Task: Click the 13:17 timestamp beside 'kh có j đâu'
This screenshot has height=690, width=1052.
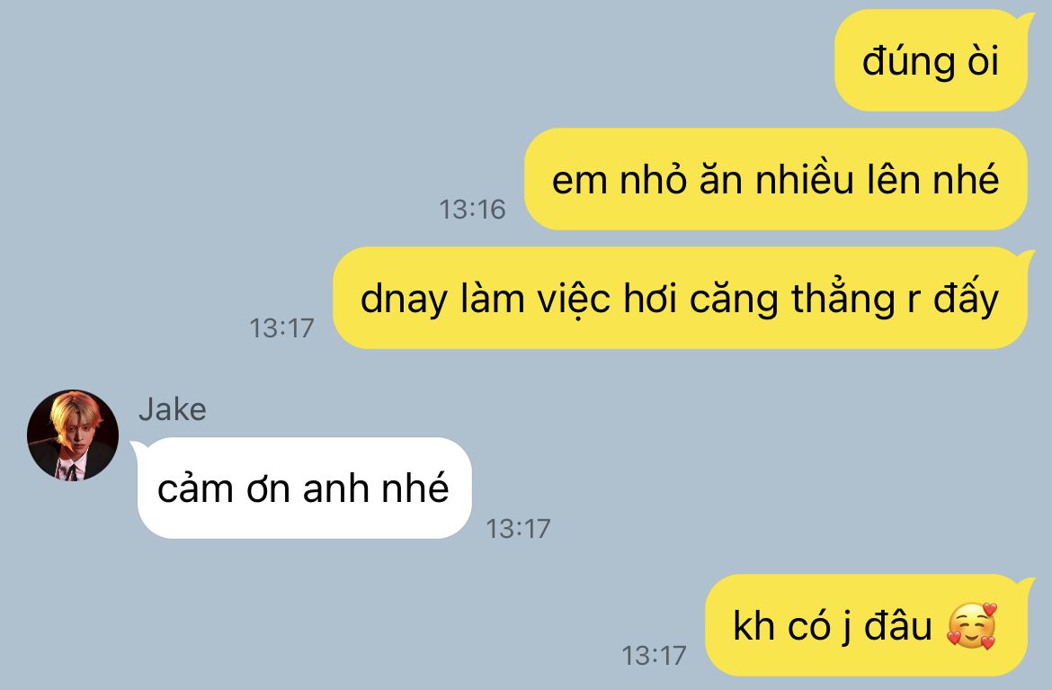Action: (655, 656)
